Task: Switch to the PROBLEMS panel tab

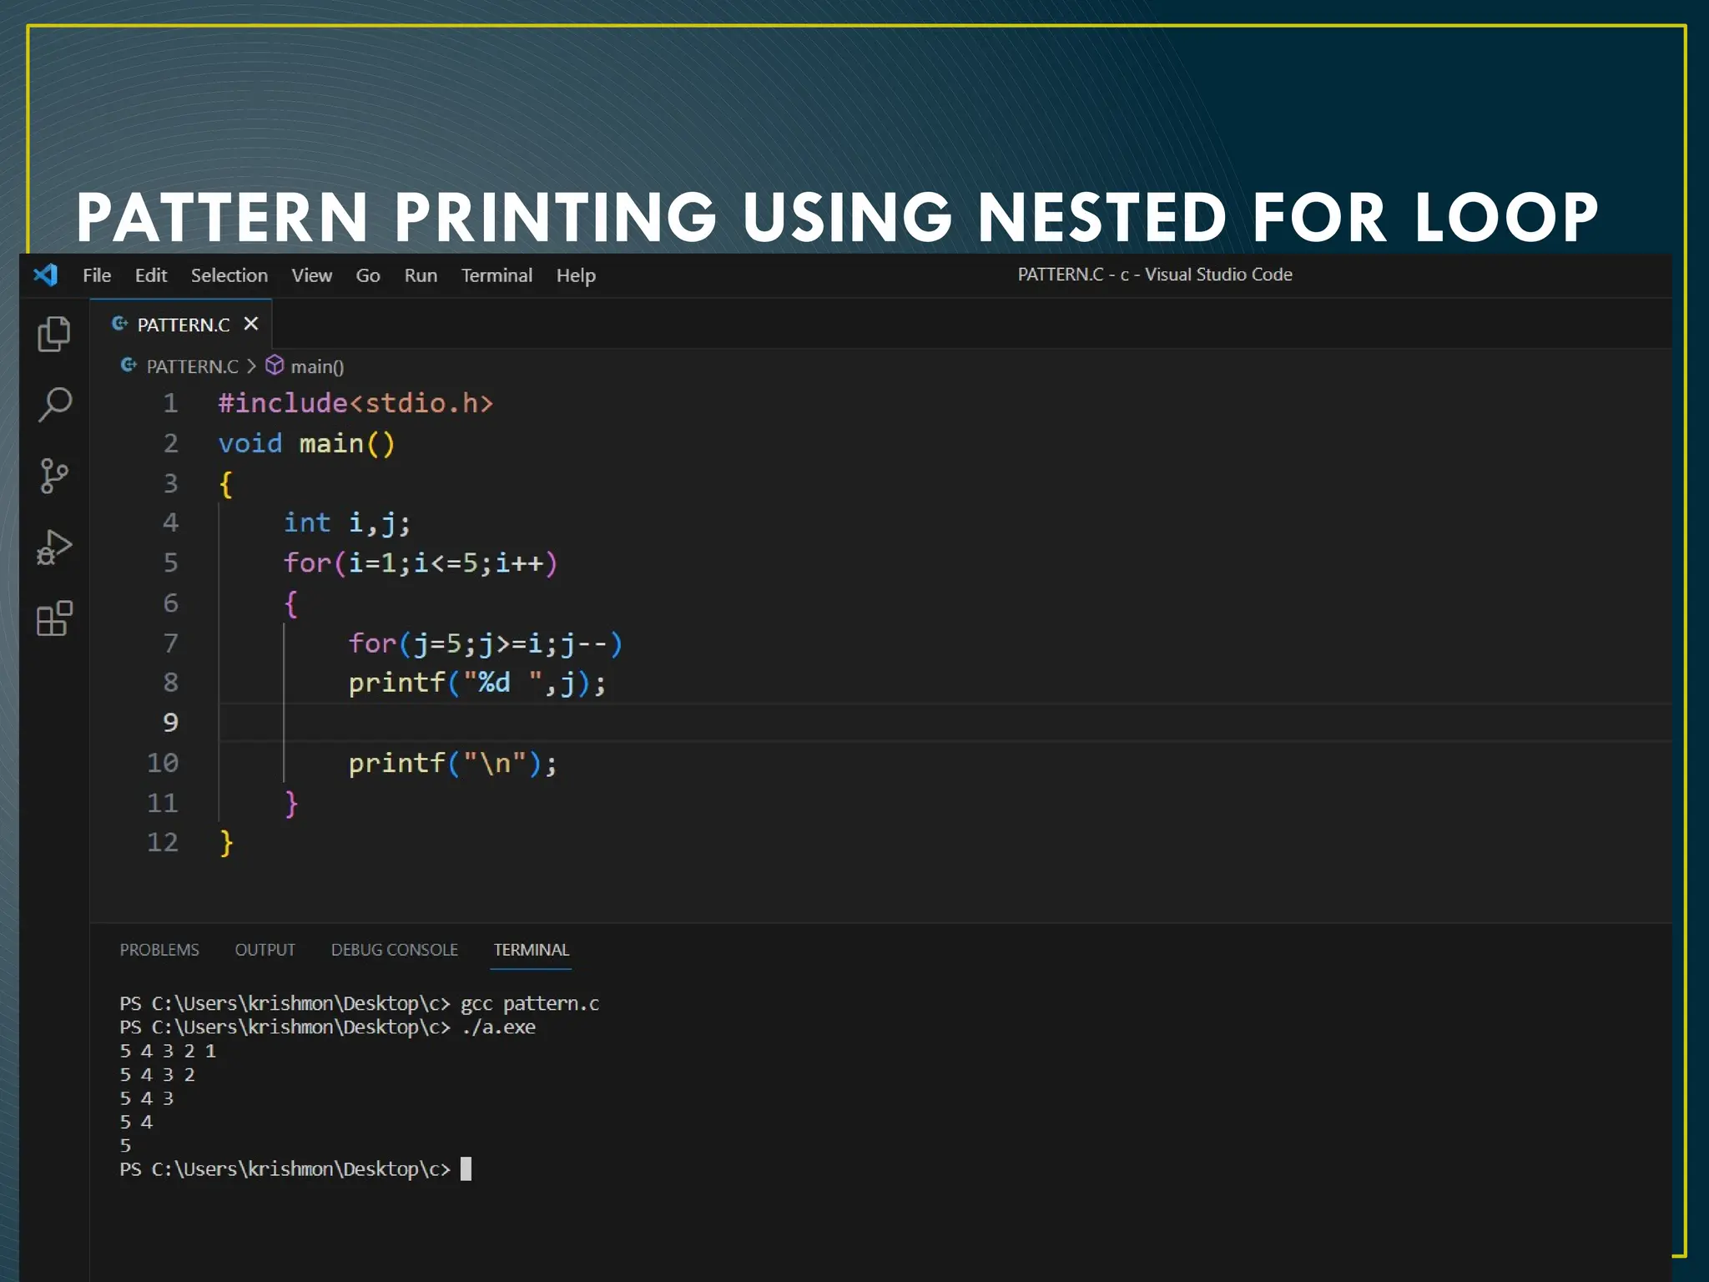Action: (x=159, y=950)
